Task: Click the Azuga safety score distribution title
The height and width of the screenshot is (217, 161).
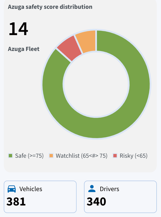Action: (x=50, y=7)
